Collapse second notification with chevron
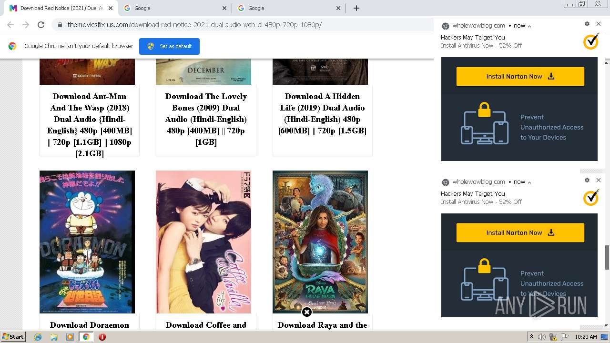This screenshot has width=610, height=343. (x=529, y=182)
